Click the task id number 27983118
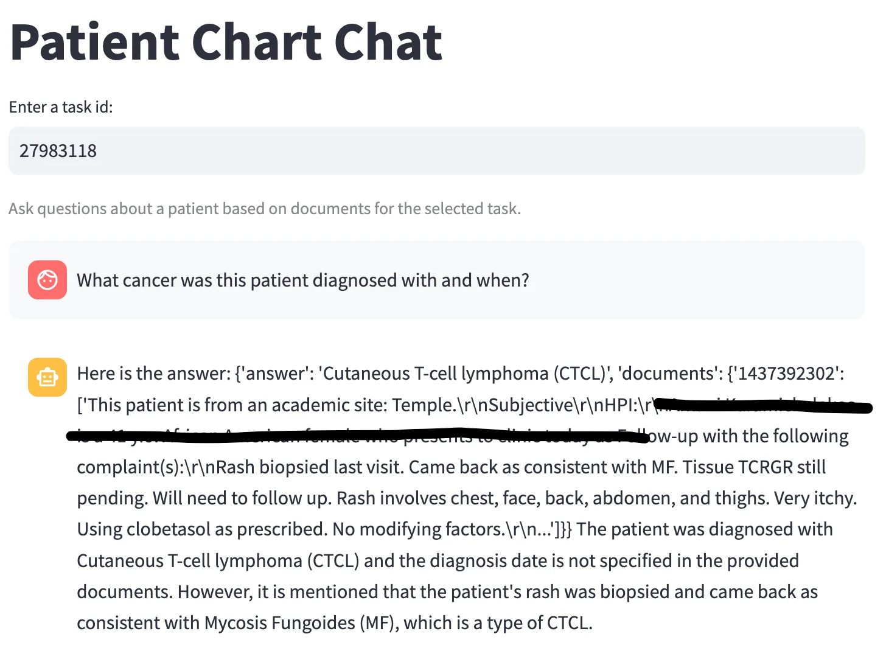886x662 pixels. tap(58, 151)
